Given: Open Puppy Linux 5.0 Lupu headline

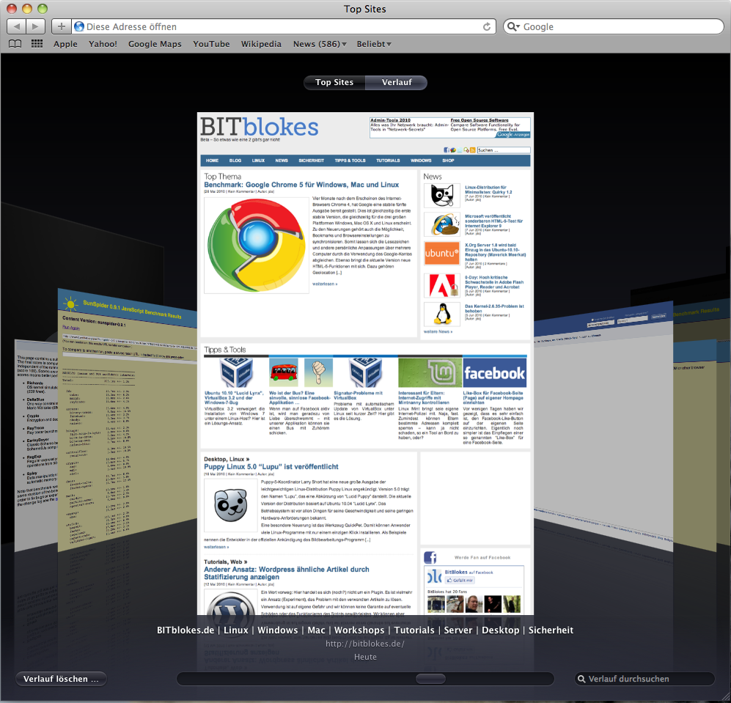Looking at the screenshot, I should tap(271, 467).
